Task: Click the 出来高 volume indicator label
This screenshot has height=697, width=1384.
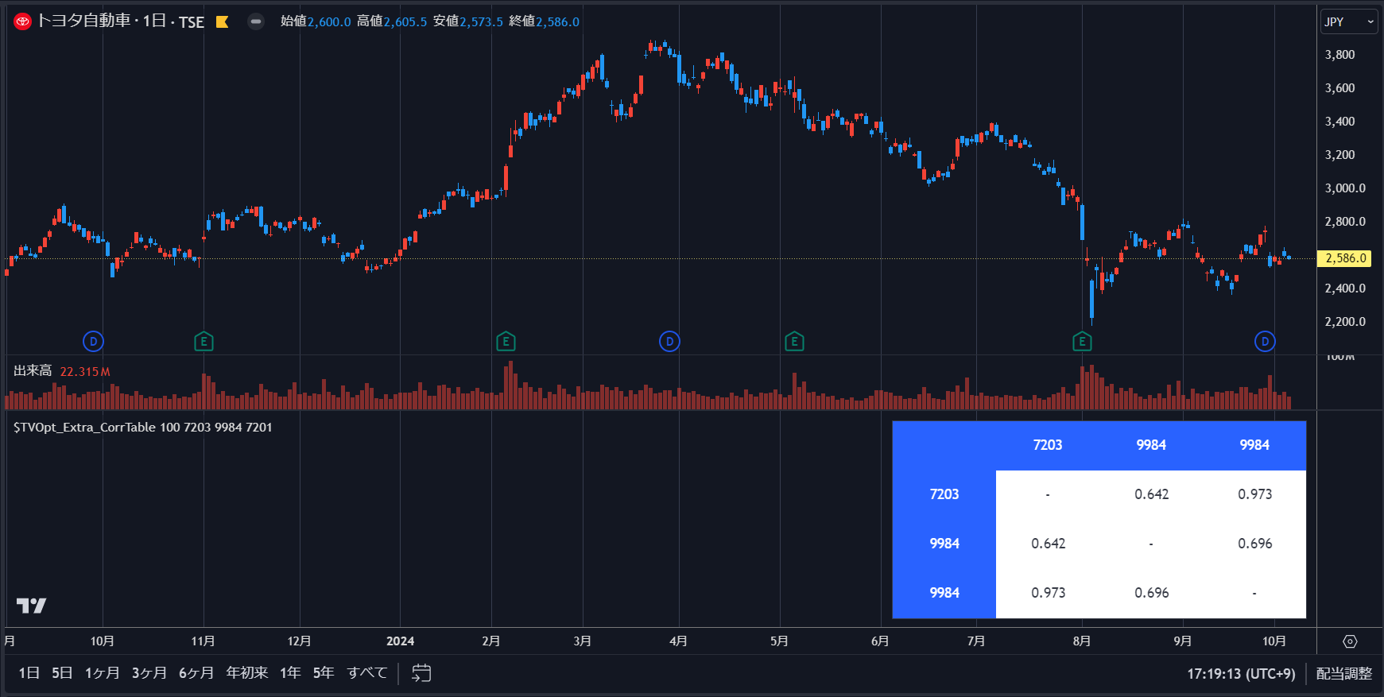Action: 33,371
